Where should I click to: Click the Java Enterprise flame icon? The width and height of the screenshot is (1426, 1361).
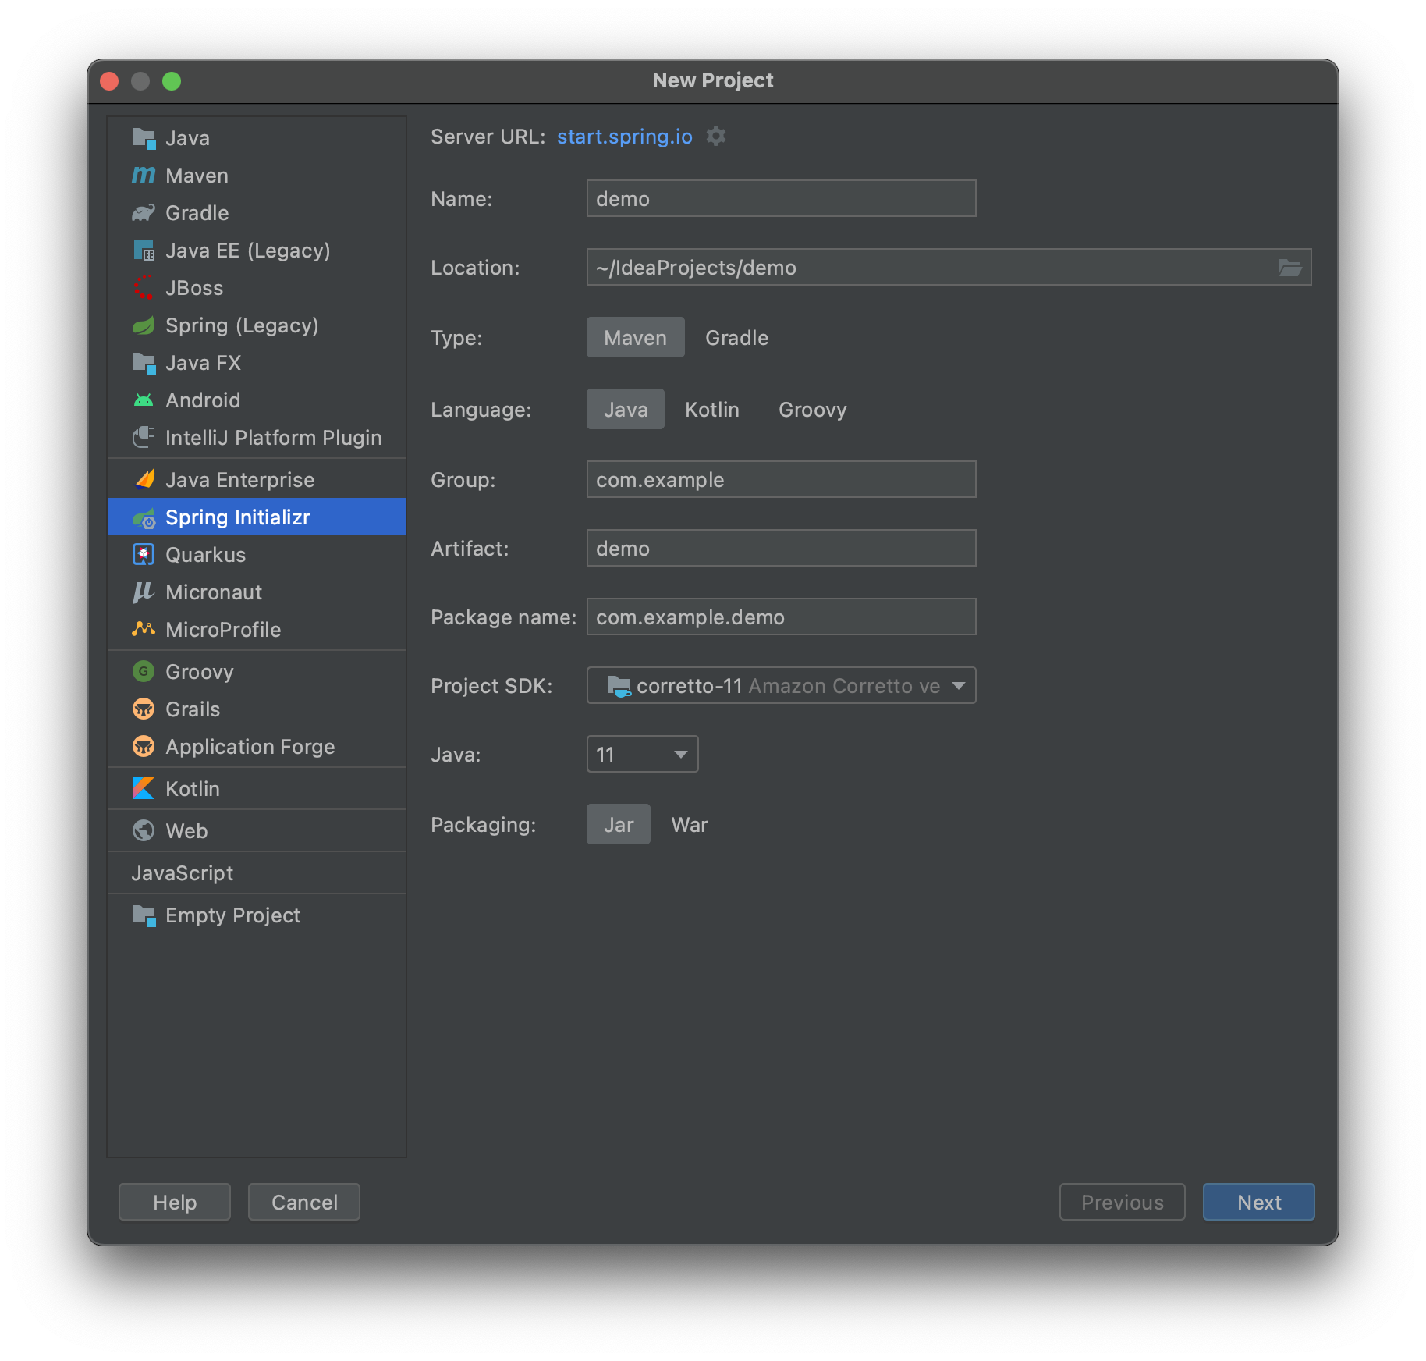coord(144,480)
